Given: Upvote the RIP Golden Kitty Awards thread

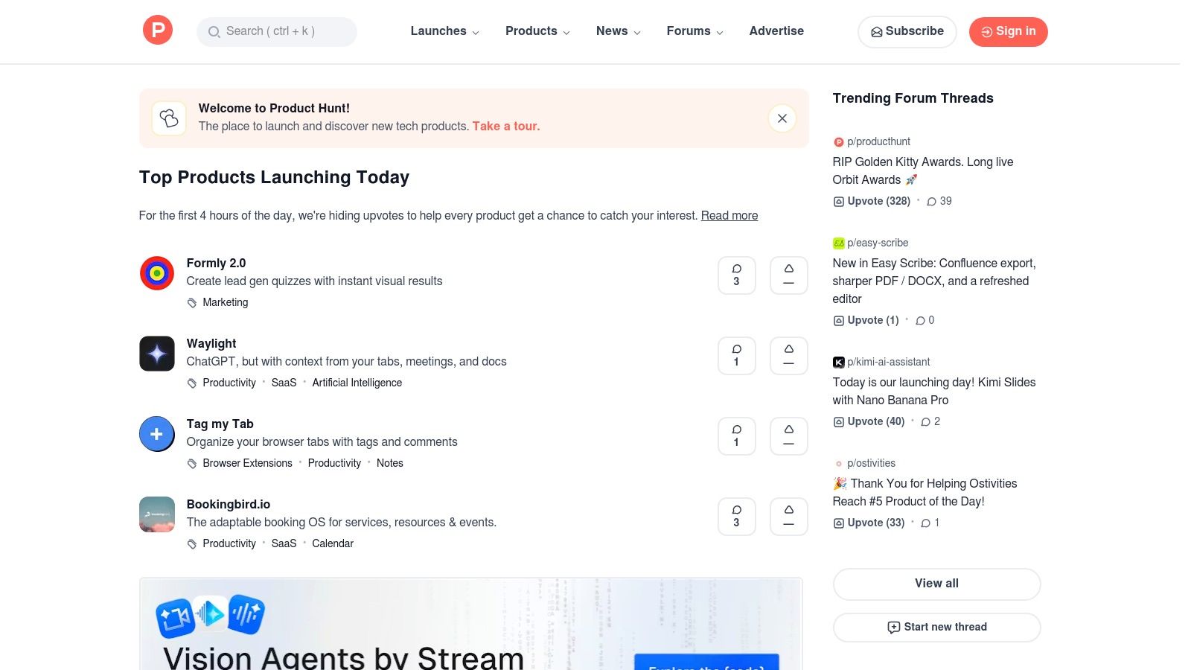Looking at the screenshot, I should (871, 201).
